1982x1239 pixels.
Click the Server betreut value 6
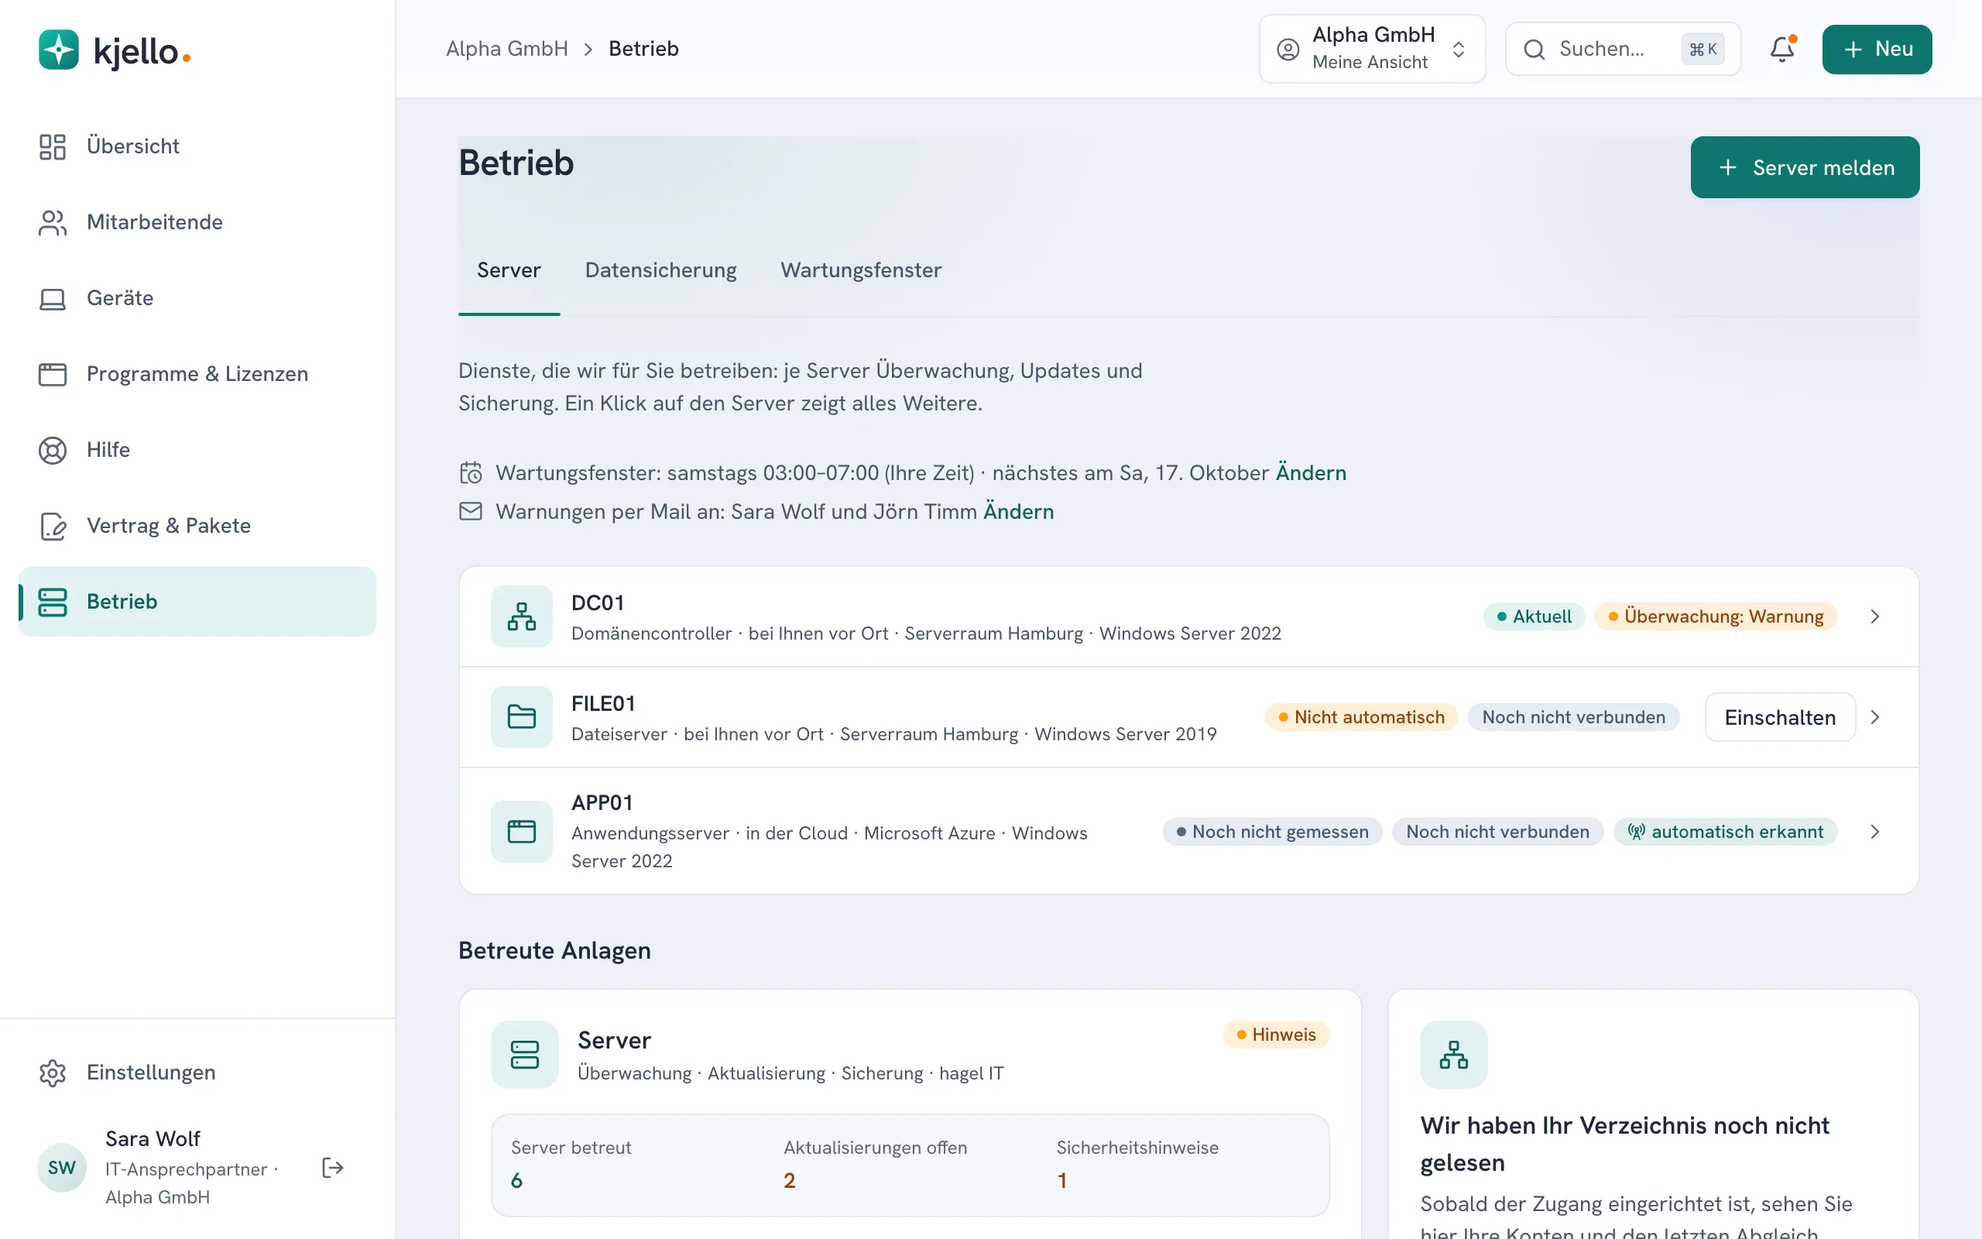[x=517, y=1180]
